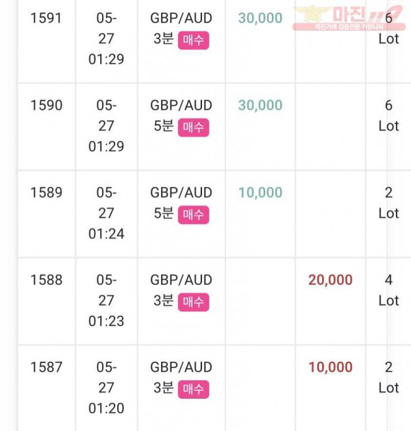Image resolution: width=411 pixels, height=431 pixels.
Task: Click the 05-27 01:23 timestamp
Action: 106,300
